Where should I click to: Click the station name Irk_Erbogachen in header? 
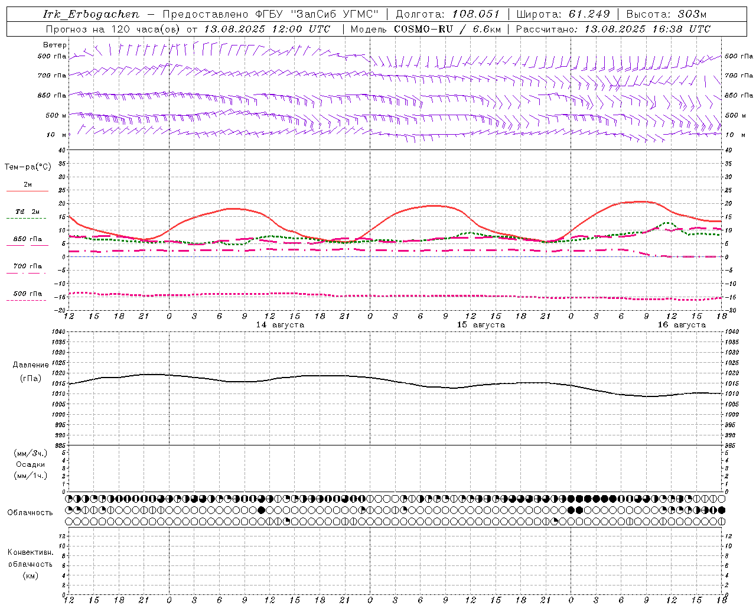pyautogui.click(x=92, y=14)
